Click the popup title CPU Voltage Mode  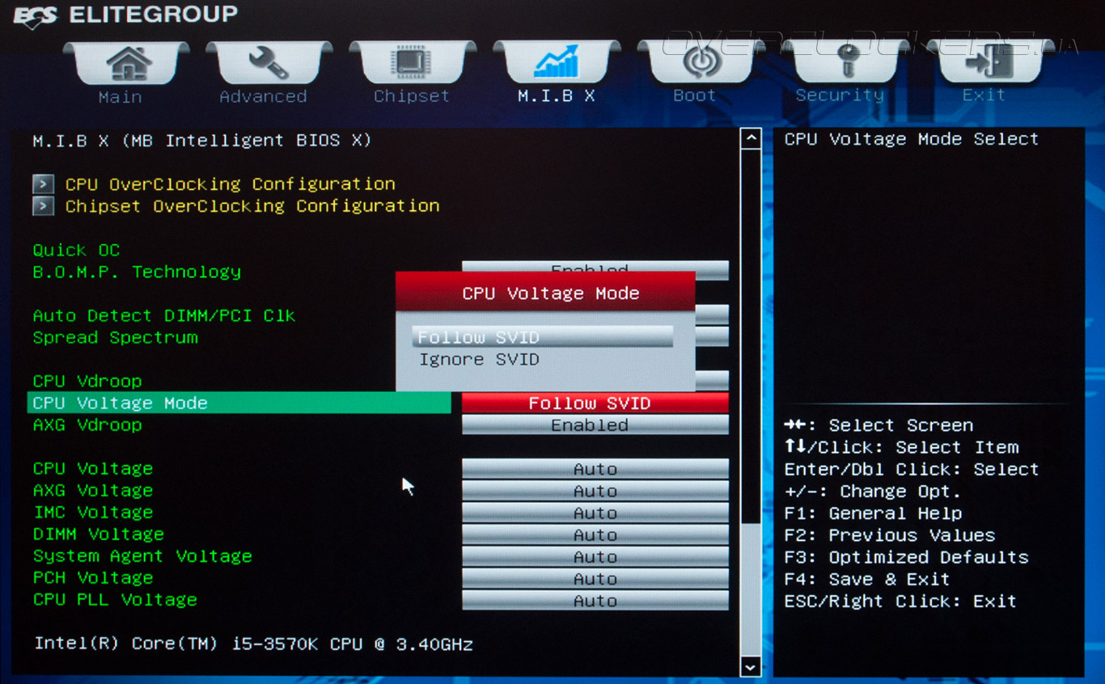tap(551, 293)
